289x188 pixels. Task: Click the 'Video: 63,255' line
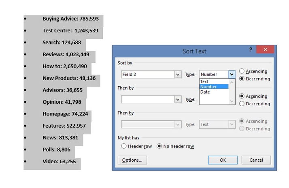click(x=59, y=161)
